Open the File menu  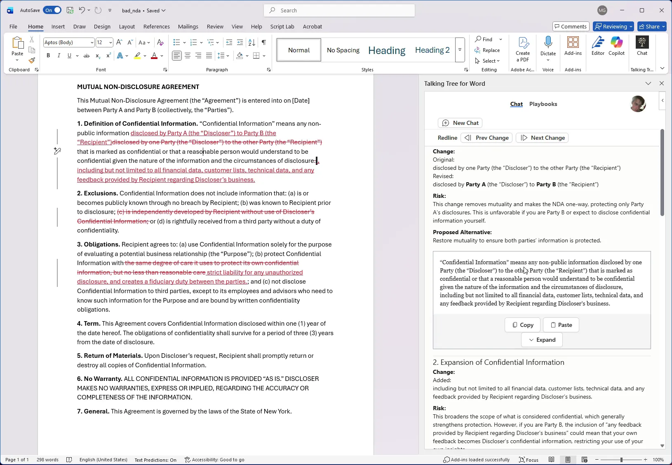click(13, 26)
